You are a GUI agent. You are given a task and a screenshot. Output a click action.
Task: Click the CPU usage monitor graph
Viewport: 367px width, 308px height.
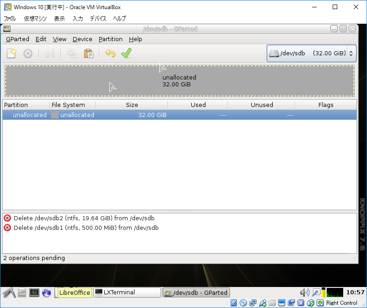(x=335, y=292)
